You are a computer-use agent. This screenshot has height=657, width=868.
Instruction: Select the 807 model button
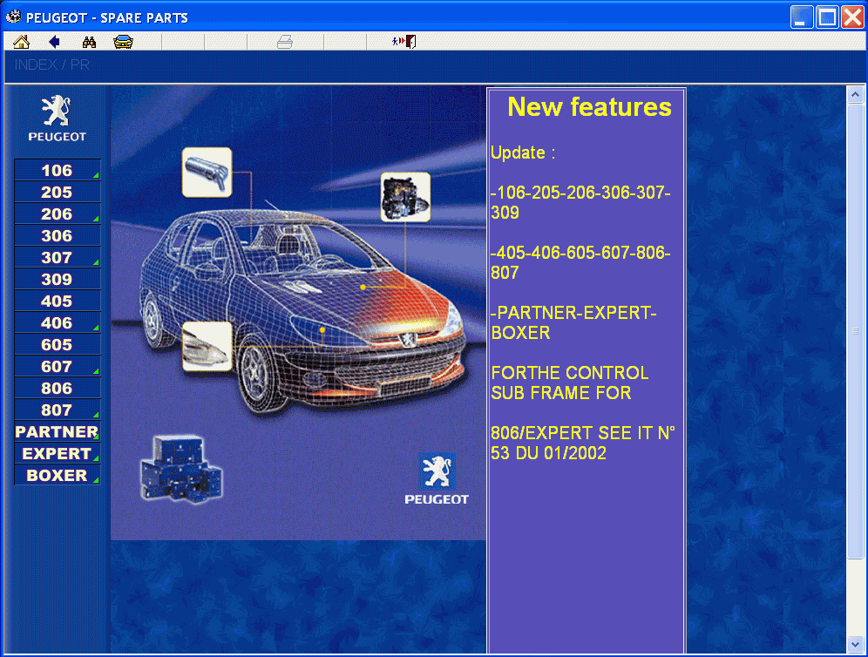tap(57, 410)
